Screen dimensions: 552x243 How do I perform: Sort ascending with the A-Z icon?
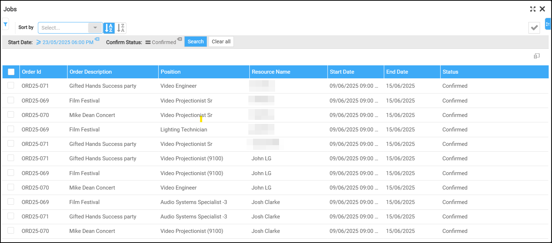(109, 28)
